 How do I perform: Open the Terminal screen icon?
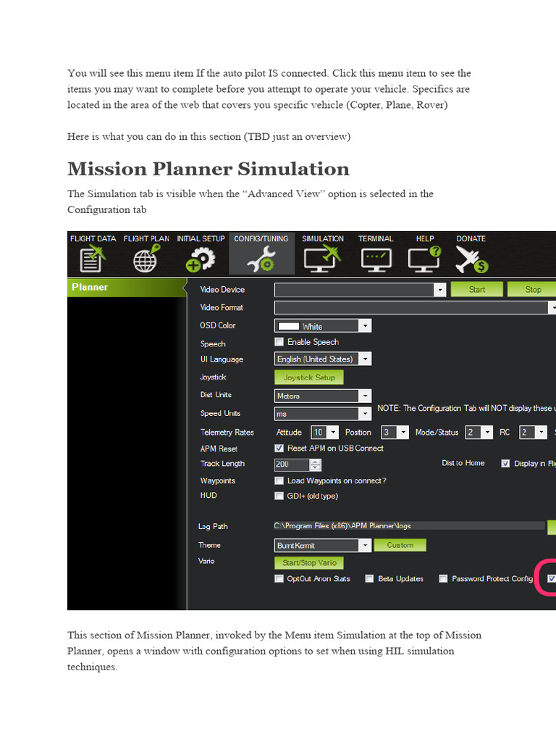click(376, 260)
